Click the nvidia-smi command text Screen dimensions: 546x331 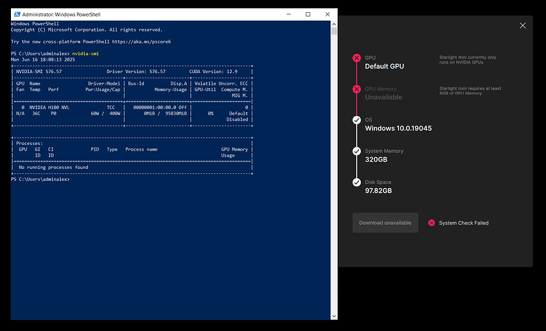(85, 53)
